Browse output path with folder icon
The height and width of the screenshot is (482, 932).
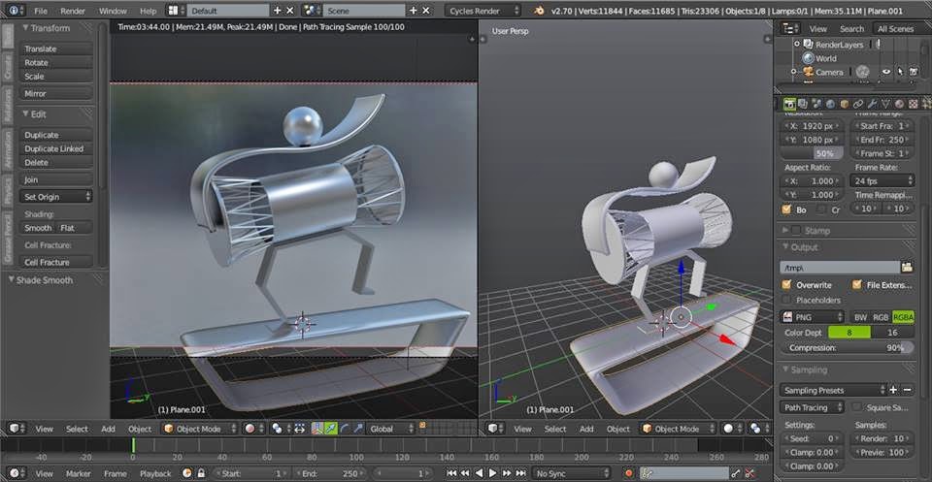[907, 267]
